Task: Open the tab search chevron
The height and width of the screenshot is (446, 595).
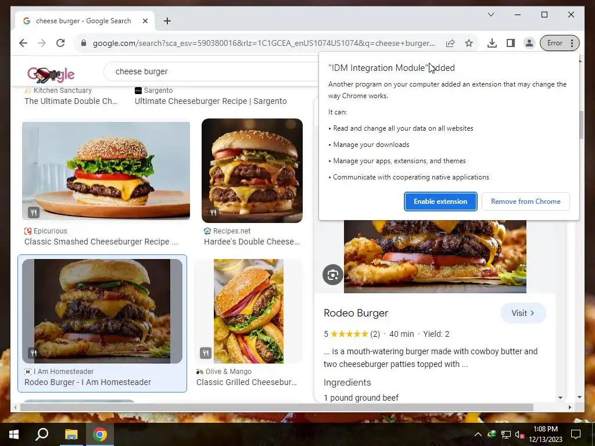Action: tap(490, 15)
